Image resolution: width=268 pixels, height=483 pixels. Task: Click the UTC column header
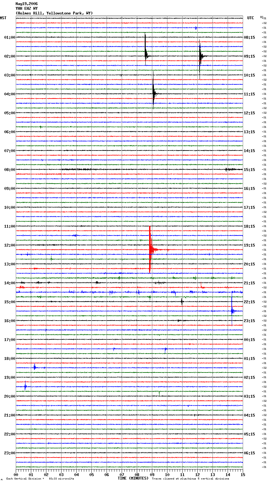[x=251, y=18]
